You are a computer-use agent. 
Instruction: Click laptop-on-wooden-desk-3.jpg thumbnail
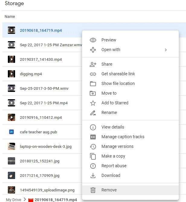pos(11,146)
